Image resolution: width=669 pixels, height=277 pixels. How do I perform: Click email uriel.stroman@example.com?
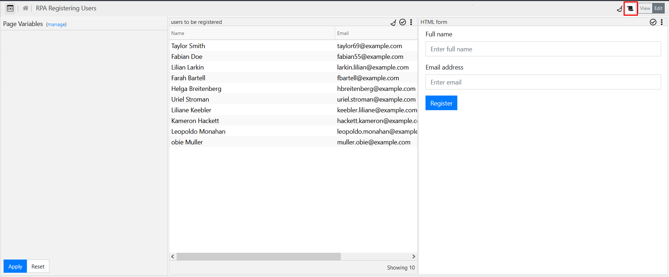point(376,99)
